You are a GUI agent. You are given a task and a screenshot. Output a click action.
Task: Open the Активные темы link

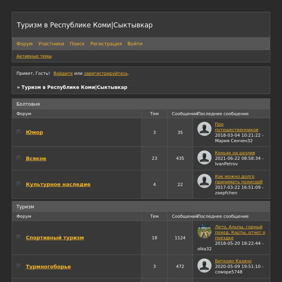tap(34, 56)
